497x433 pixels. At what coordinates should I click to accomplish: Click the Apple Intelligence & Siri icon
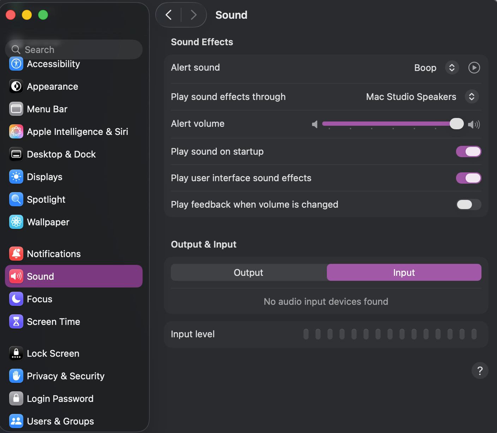[x=16, y=132]
